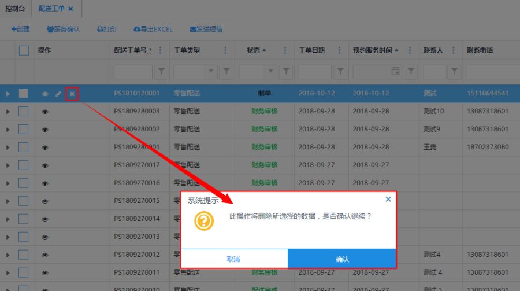Screen dimensions: 520x291
Task: Expand the row for PS1809280001
Action: click(8, 147)
